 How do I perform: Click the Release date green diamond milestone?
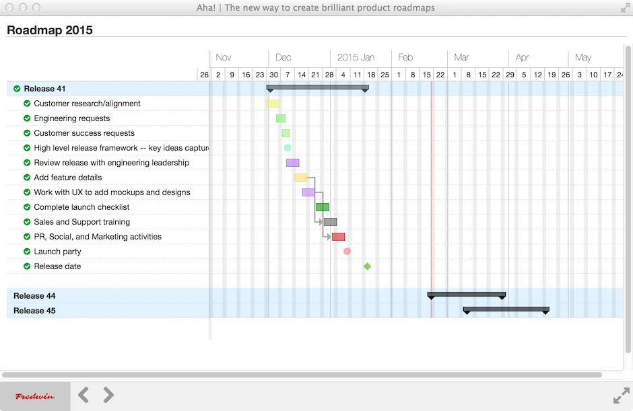click(x=367, y=266)
